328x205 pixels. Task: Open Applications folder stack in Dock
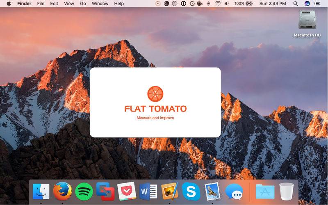coord(265,191)
